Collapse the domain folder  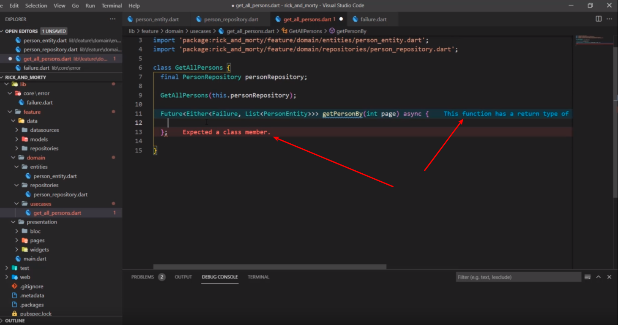pos(13,158)
